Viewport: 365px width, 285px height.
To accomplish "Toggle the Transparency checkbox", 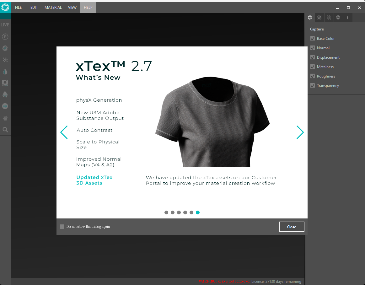I will pos(313,85).
